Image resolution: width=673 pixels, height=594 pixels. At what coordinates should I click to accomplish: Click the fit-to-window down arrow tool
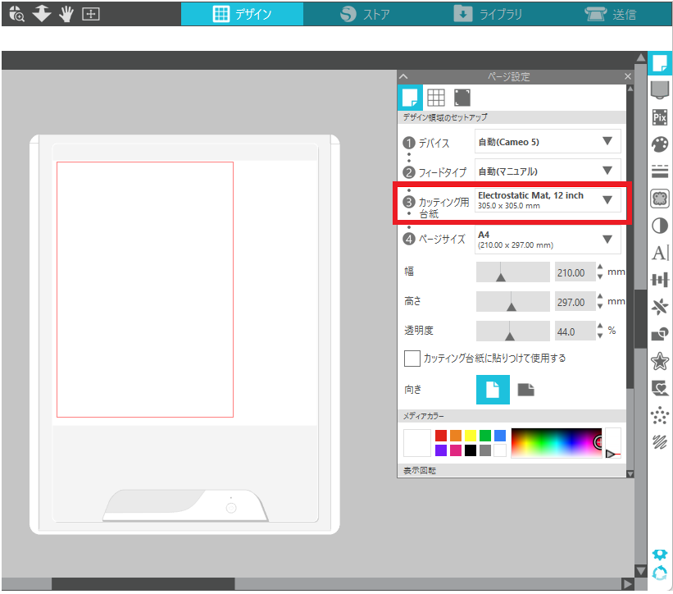point(42,14)
